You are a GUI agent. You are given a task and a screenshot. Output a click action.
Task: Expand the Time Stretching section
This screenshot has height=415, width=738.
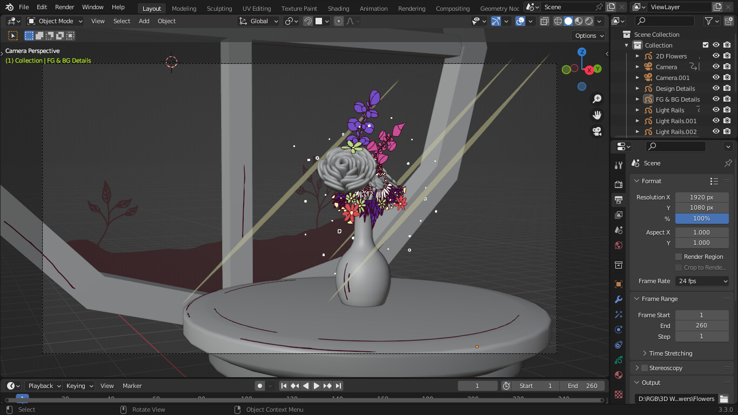(x=670, y=353)
